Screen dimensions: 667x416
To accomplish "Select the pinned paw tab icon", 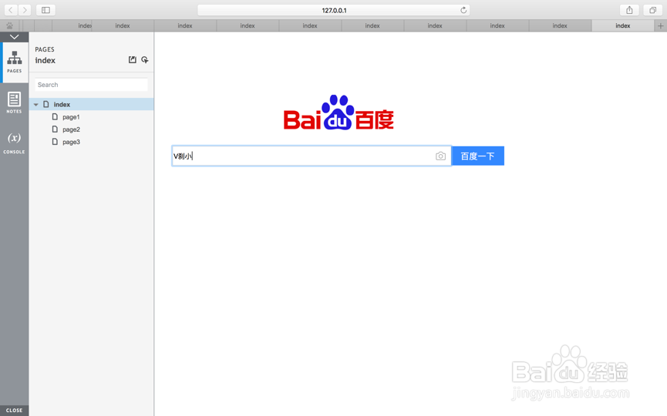I will point(9,26).
